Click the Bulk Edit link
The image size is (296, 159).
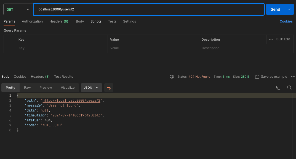point(283,39)
